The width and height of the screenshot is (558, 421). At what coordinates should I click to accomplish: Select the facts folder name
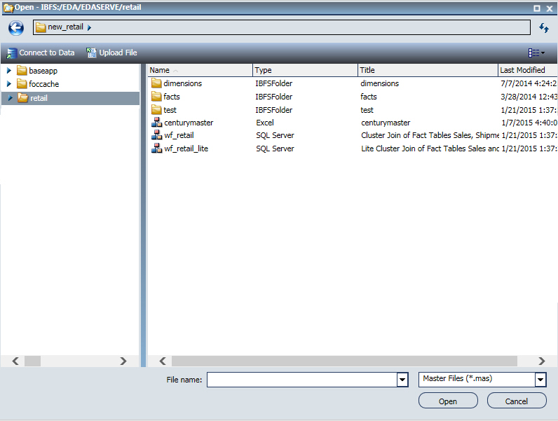pyautogui.click(x=172, y=97)
